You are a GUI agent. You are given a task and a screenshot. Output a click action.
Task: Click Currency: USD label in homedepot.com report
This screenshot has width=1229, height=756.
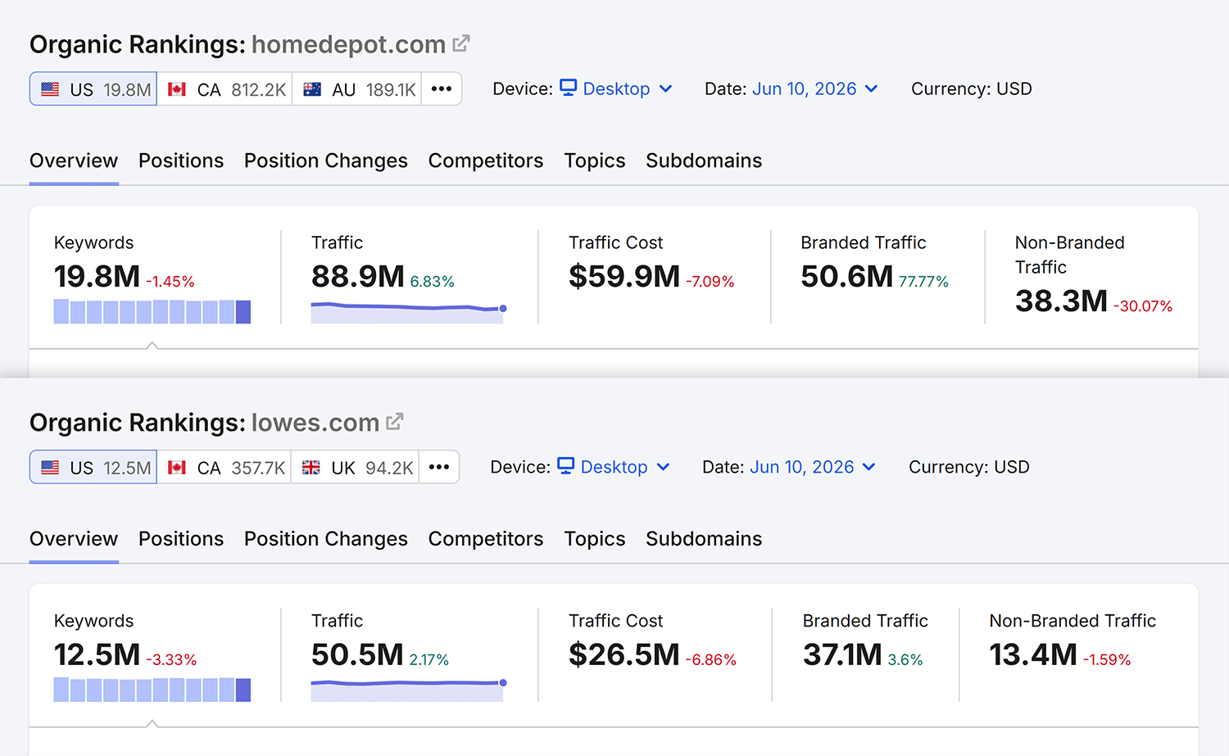972,88
